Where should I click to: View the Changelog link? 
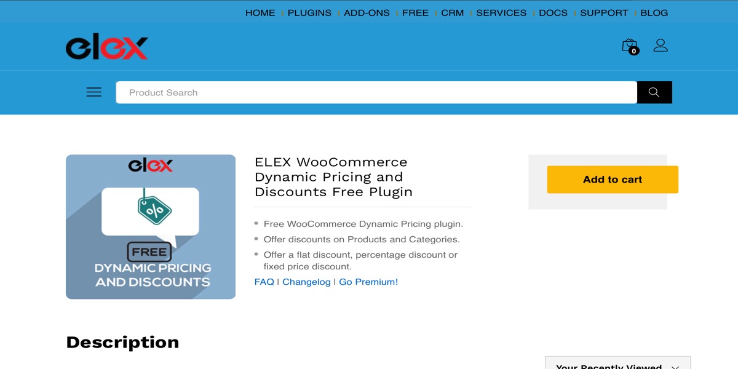[x=306, y=282]
